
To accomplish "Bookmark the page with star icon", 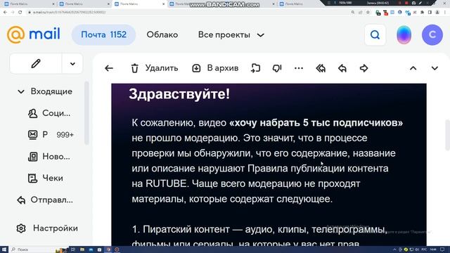I will pyautogui.click(x=368, y=13).
